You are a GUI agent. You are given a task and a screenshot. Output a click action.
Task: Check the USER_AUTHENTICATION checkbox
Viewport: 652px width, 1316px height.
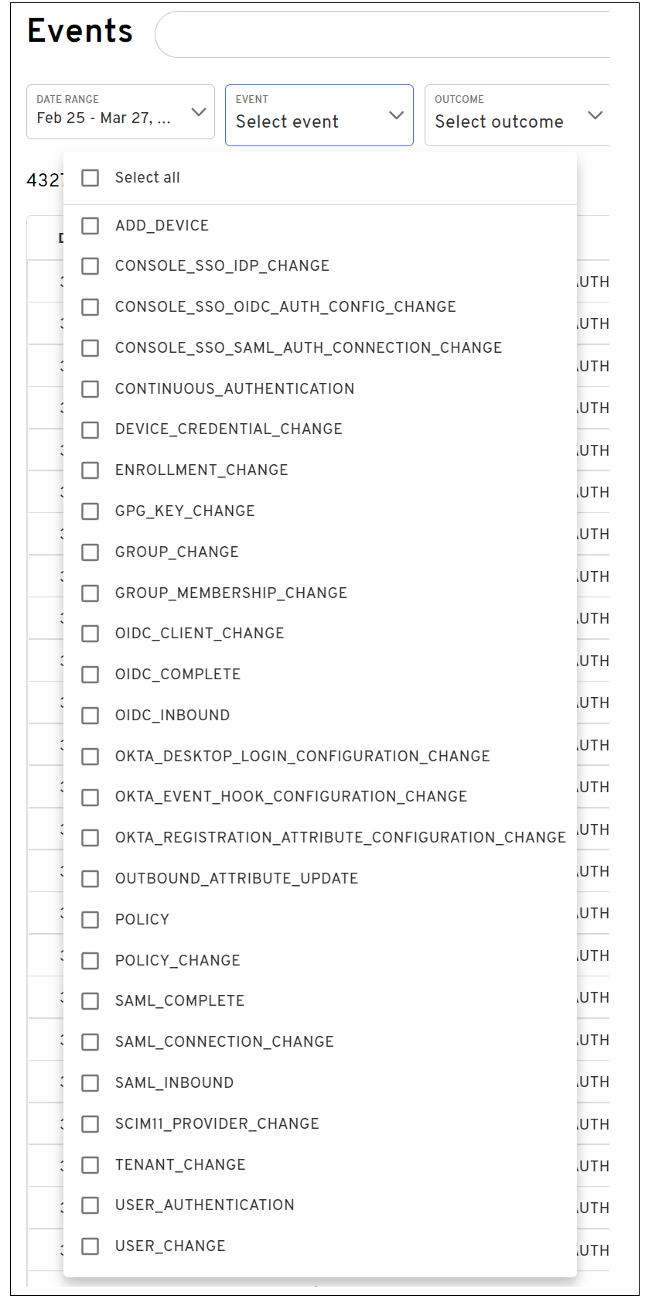tap(90, 1205)
